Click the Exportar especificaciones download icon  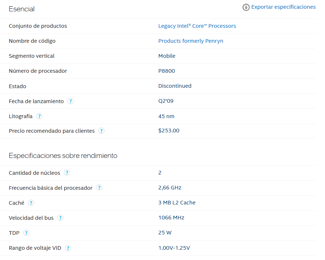[x=246, y=7]
